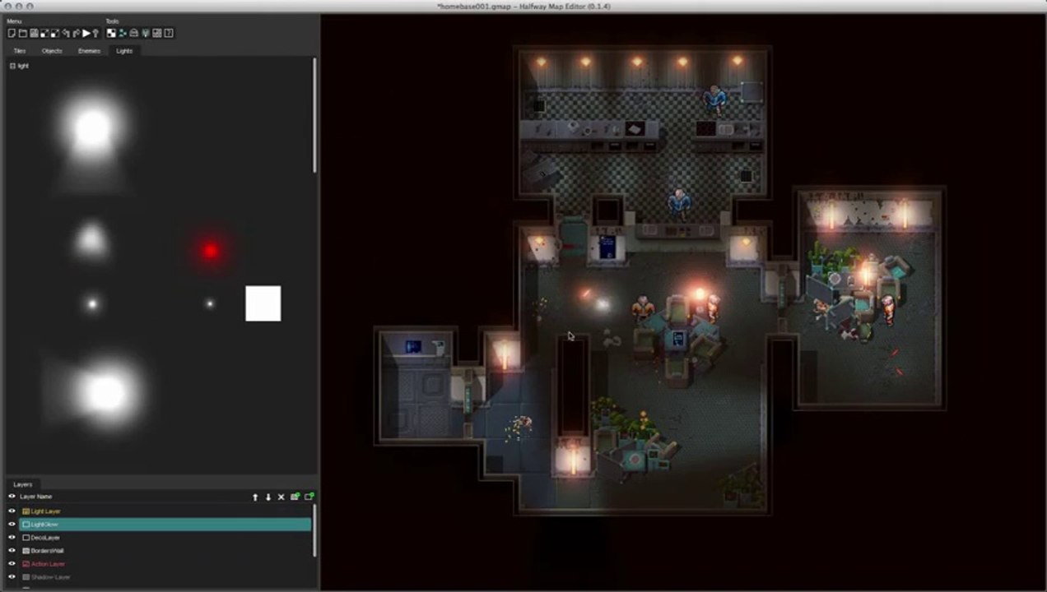
Task: Pick the white square light thumbnail
Action: coord(263,303)
